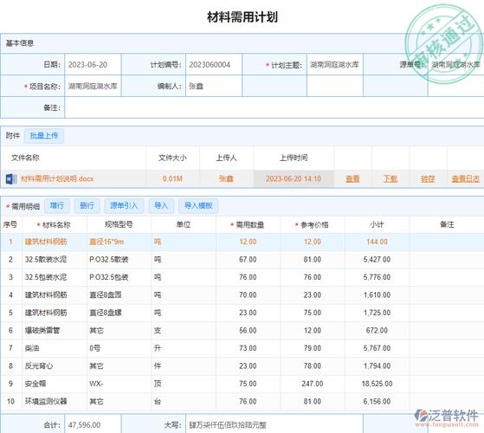Click subtotal 672.00
484x433 pixels.
point(377,331)
